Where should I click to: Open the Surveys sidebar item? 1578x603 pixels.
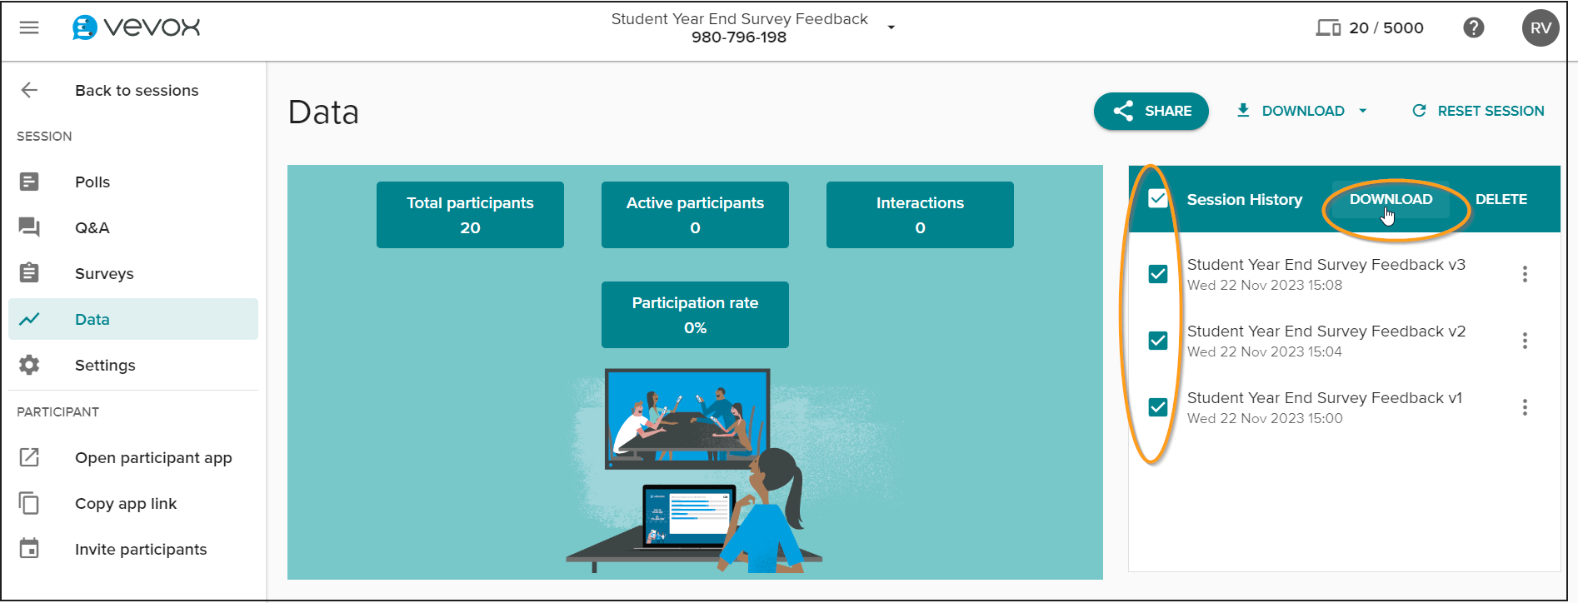pos(103,273)
